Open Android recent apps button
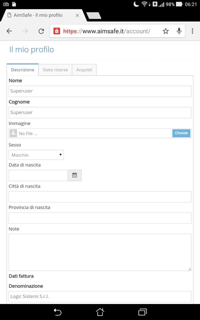Screen dimensions: 200x320 (142, 312)
